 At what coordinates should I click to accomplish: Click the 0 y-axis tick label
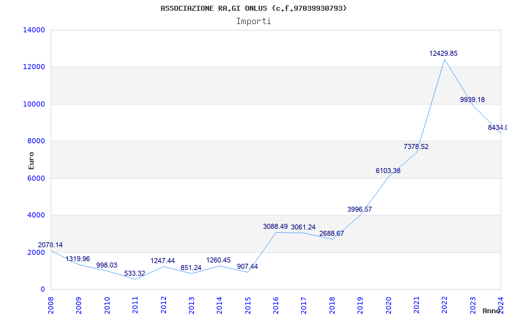pos(42,289)
